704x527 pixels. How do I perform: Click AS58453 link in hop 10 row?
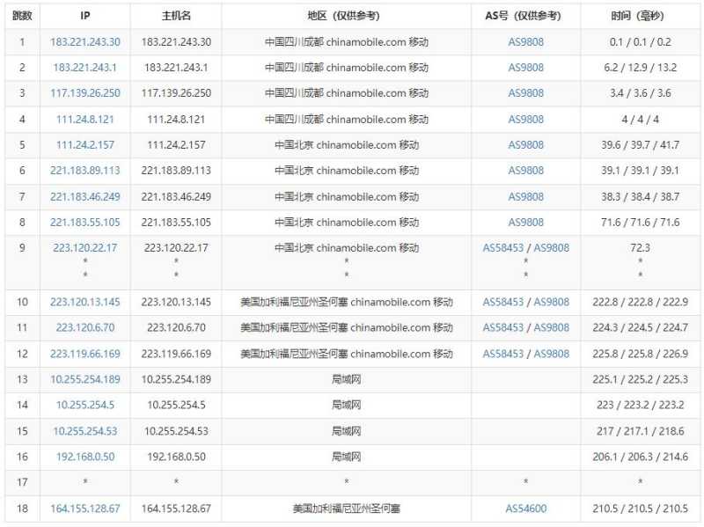pos(503,302)
